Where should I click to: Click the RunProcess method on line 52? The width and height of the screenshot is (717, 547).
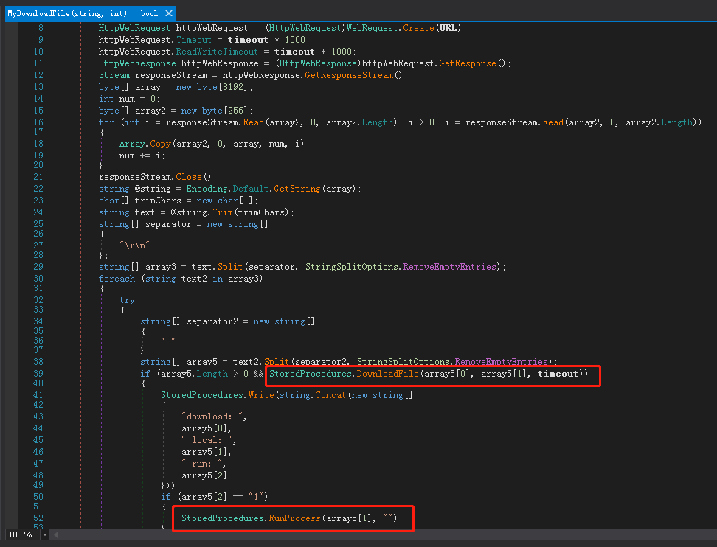(294, 518)
